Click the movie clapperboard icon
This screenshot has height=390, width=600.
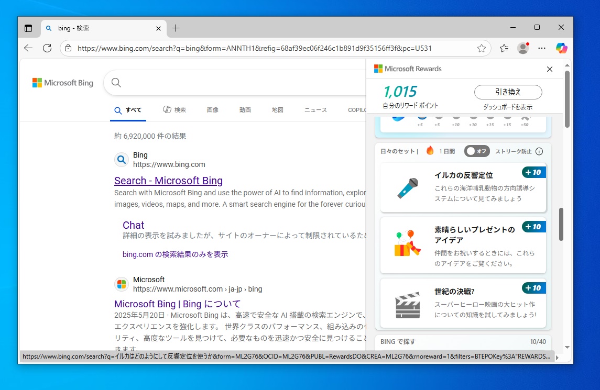point(408,306)
